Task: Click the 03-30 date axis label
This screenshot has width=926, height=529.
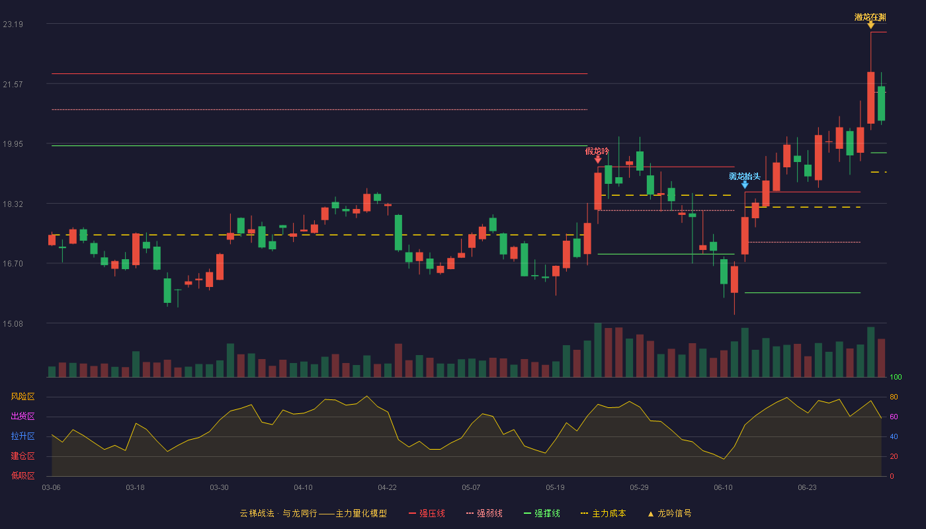Action: [x=219, y=487]
